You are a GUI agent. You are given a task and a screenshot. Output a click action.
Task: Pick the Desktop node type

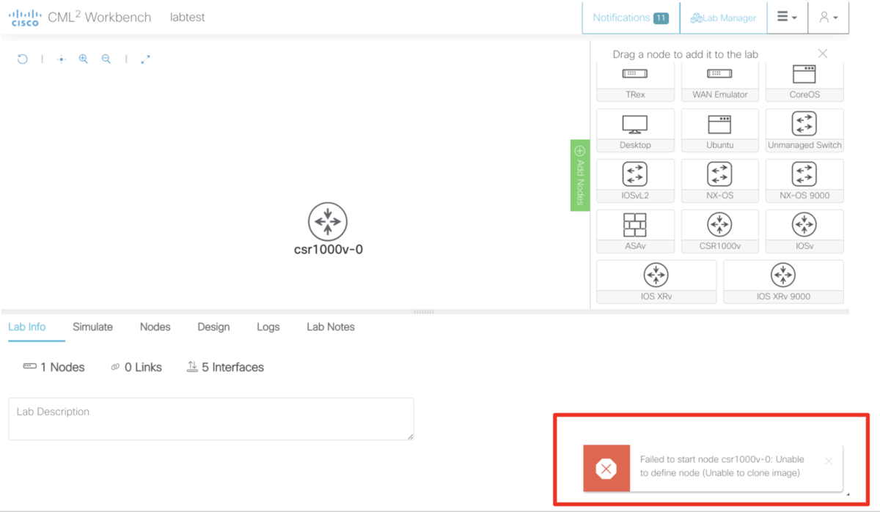[x=635, y=130]
